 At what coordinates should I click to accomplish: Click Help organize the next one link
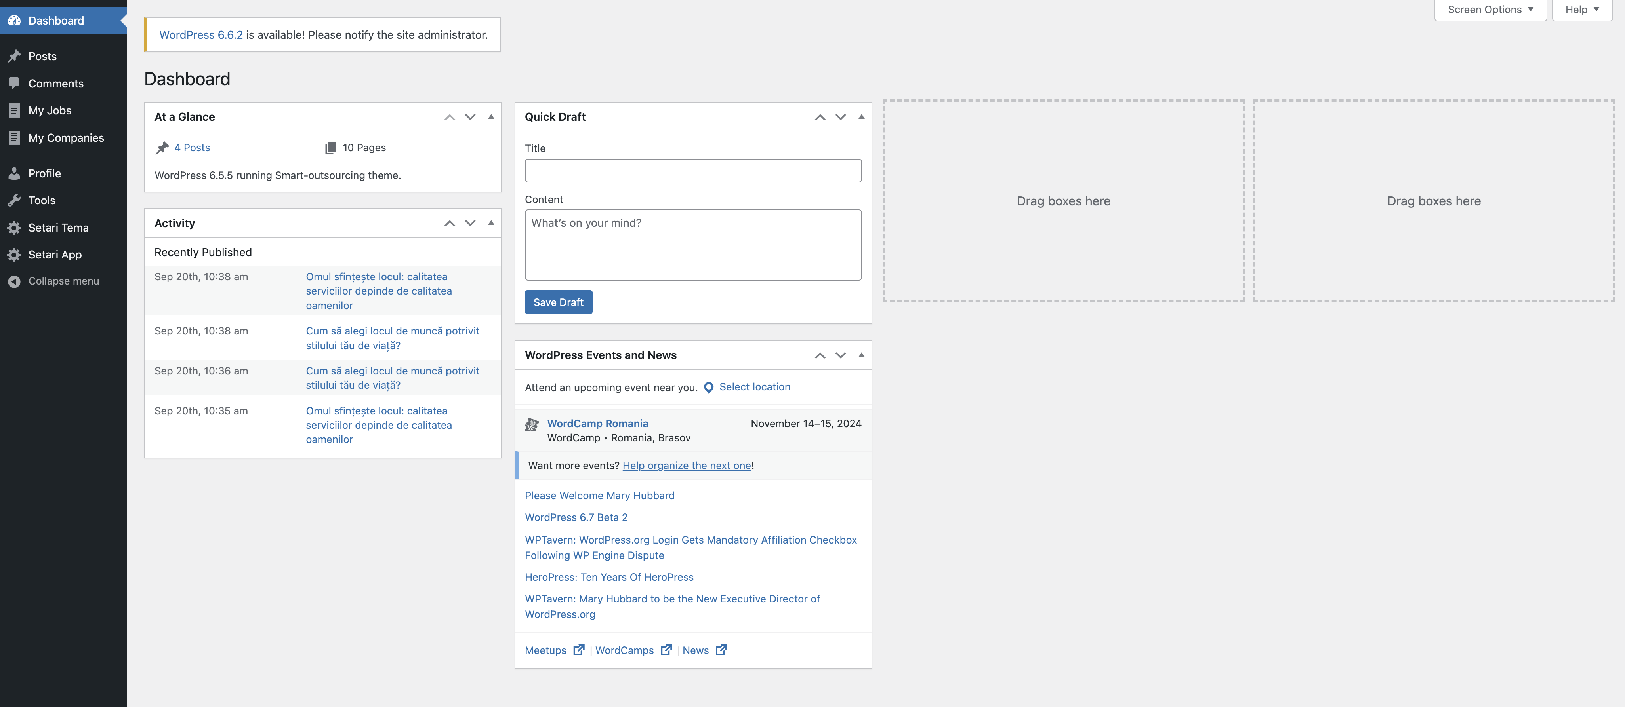tap(687, 466)
